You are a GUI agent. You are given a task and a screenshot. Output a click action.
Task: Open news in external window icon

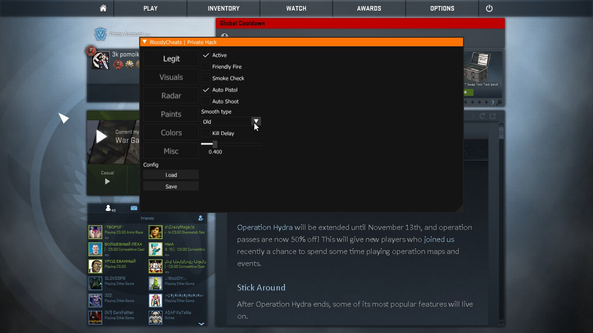pos(492,116)
